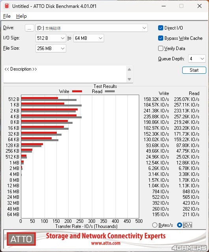Close the ATTO Disk Benchmark window
The height and width of the screenshot is (252, 209).
(x=200, y=6)
